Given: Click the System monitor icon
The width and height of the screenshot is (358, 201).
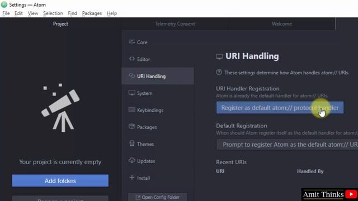Looking at the screenshot, I should pyautogui.click(x=132, y=93).
